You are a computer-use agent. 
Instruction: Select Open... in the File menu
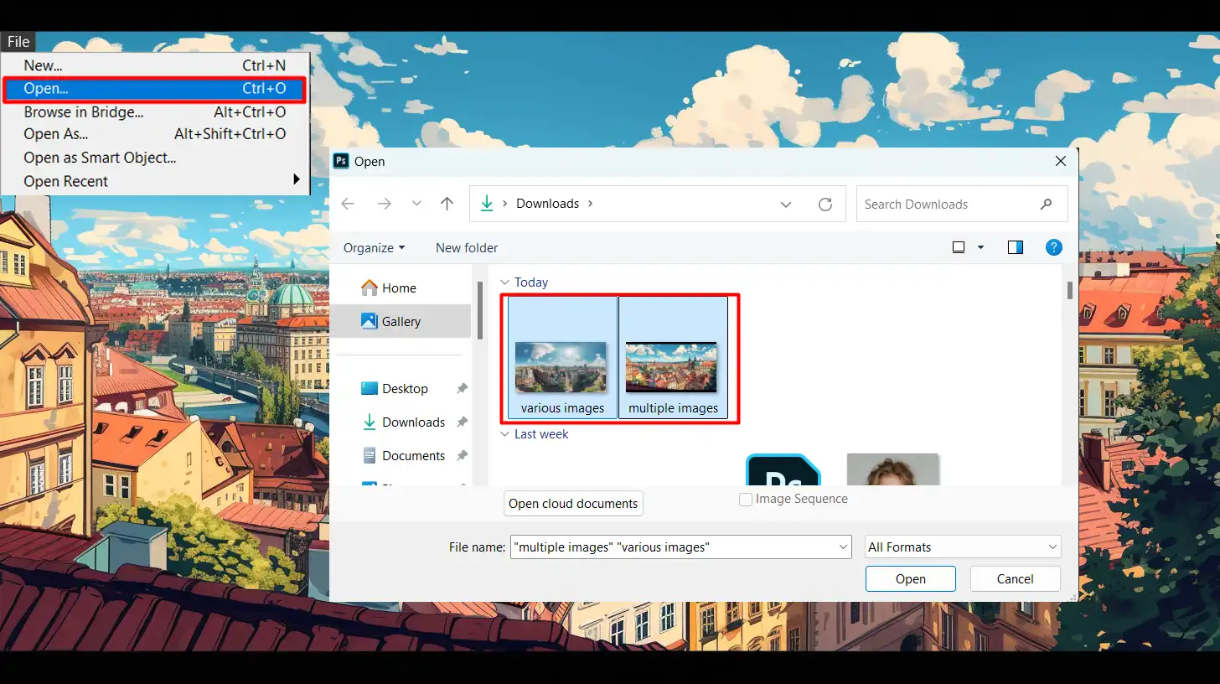coord(155,88)
